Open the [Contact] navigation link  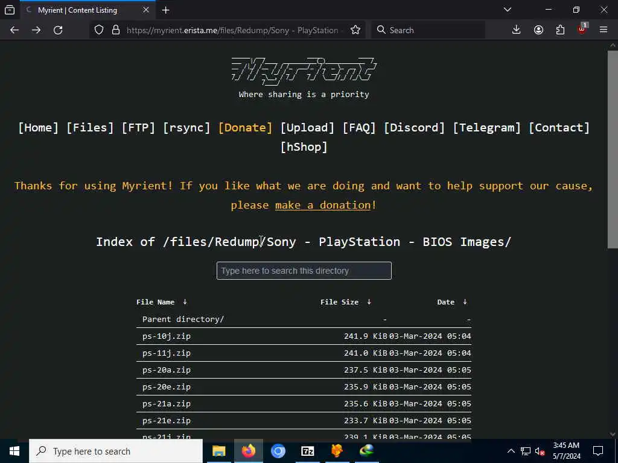[559, 128]
